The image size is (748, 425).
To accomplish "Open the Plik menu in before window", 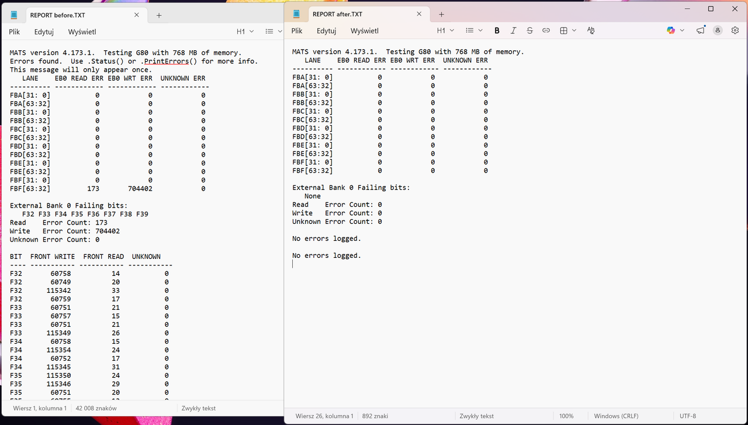I will click(15, 32).
